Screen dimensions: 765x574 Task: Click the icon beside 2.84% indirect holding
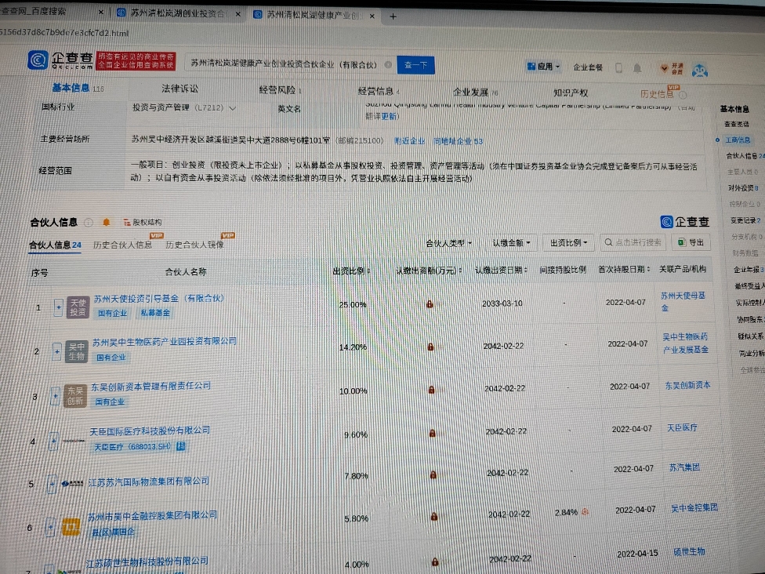click(586, 512)
